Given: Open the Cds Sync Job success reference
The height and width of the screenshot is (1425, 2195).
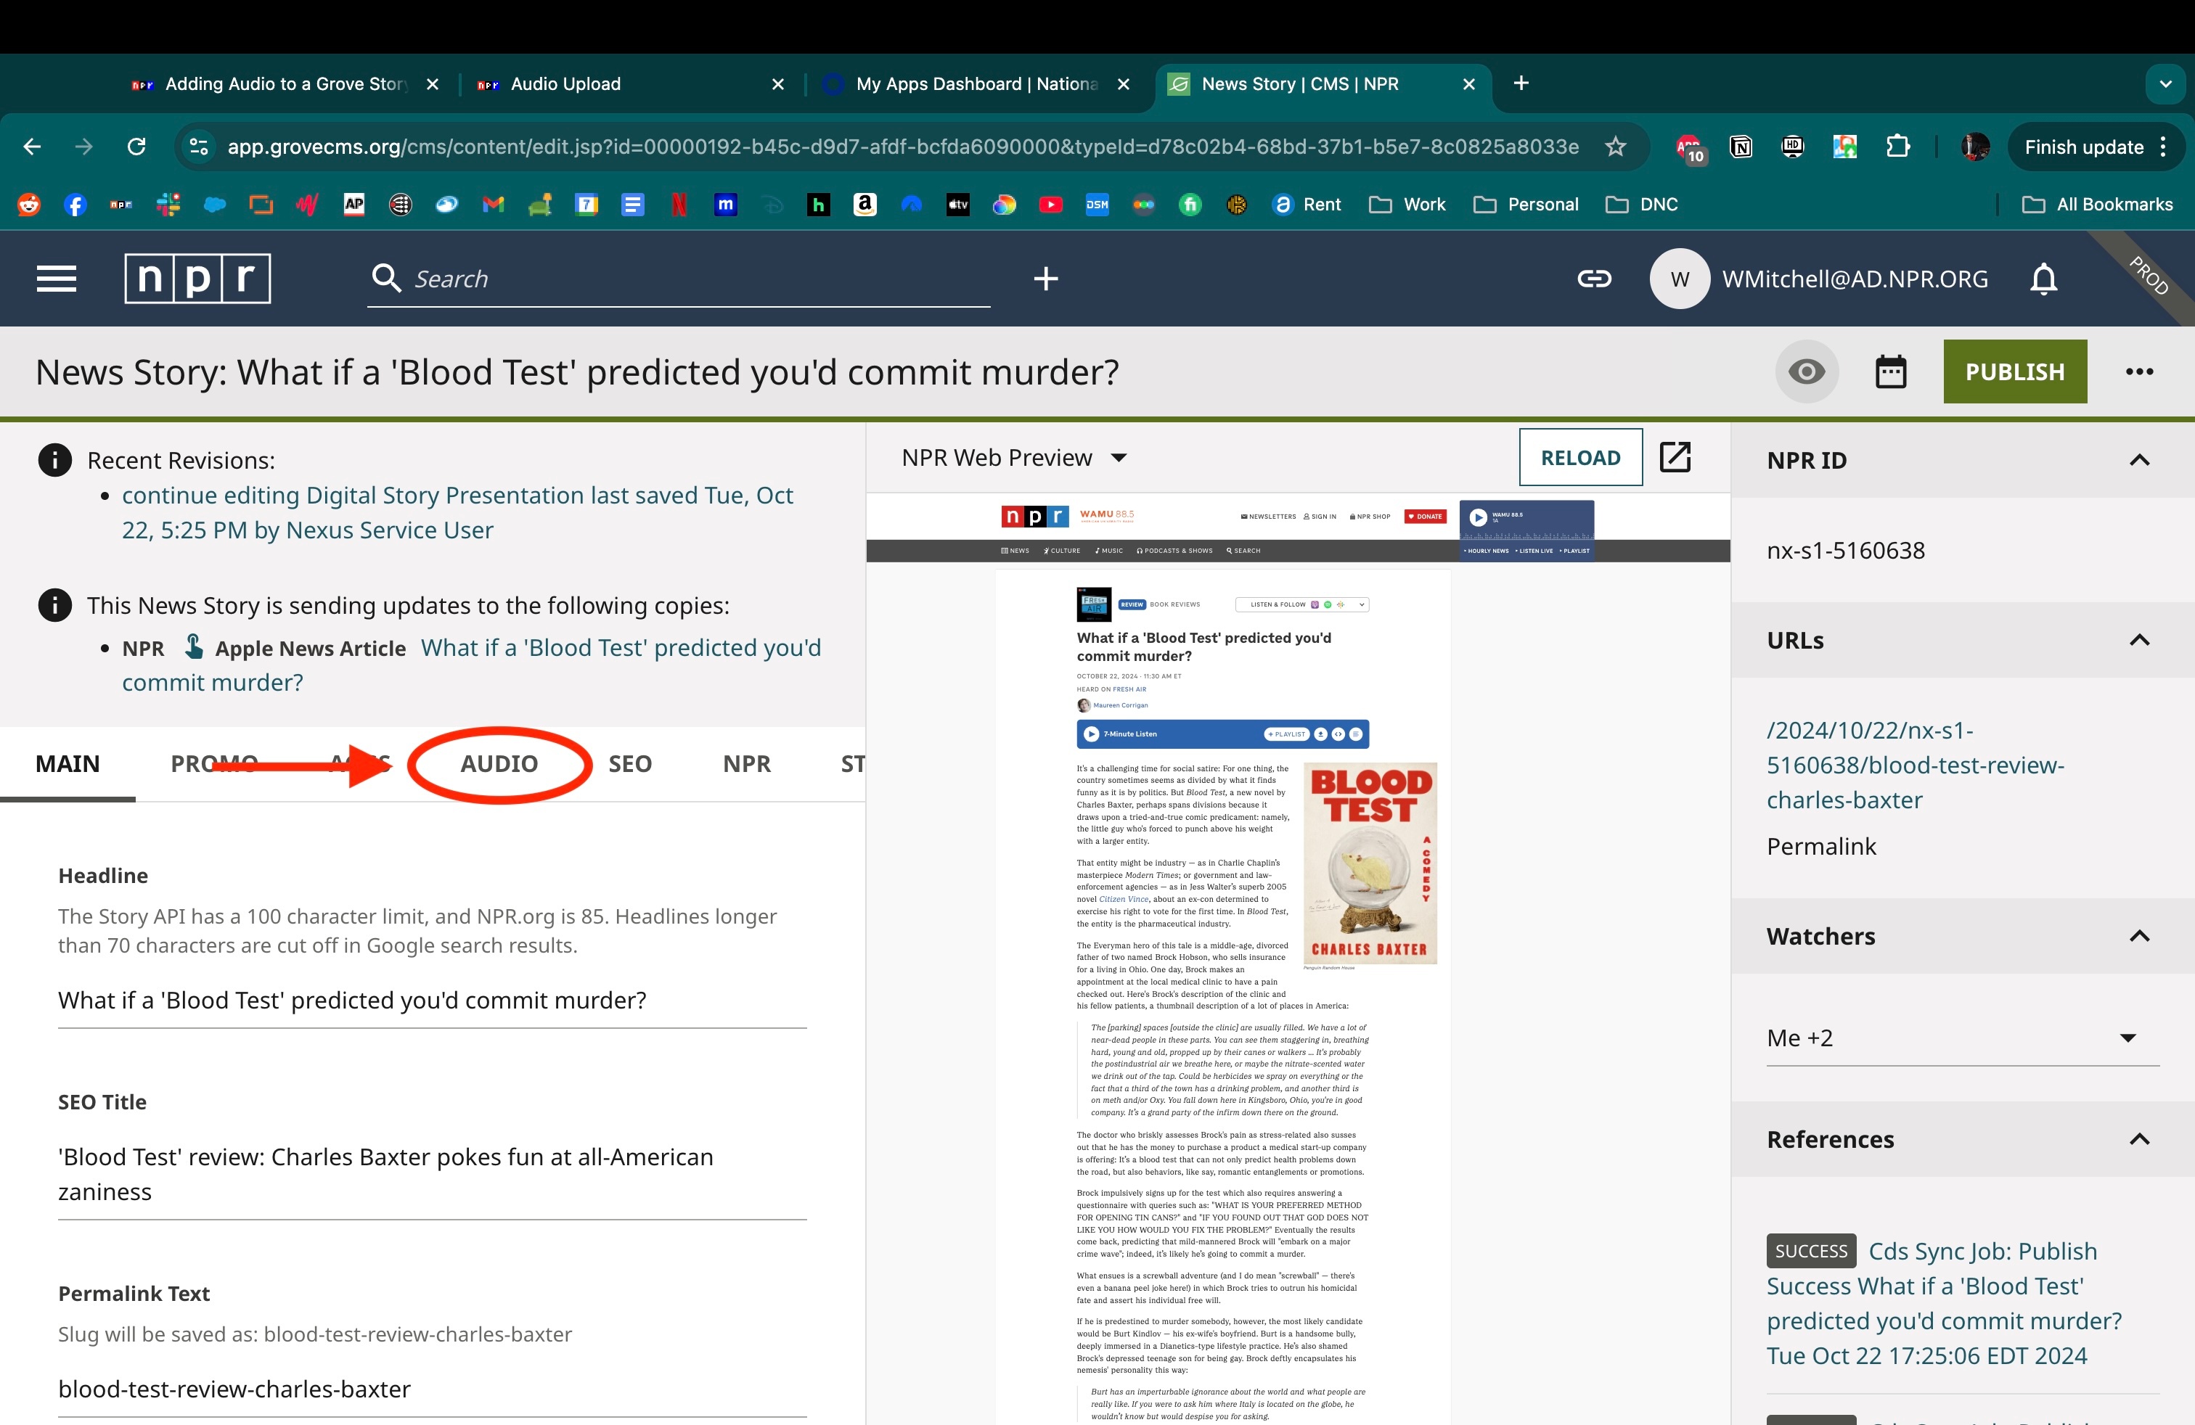Looking at the screenshot, I should click(x=1944, y=1302).
